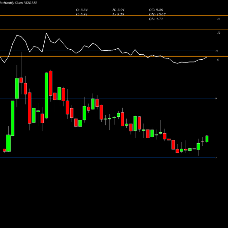Select the close value 'C: 5.84'
The width and height of the screenshot is (228, 228).
click(82, 15)
